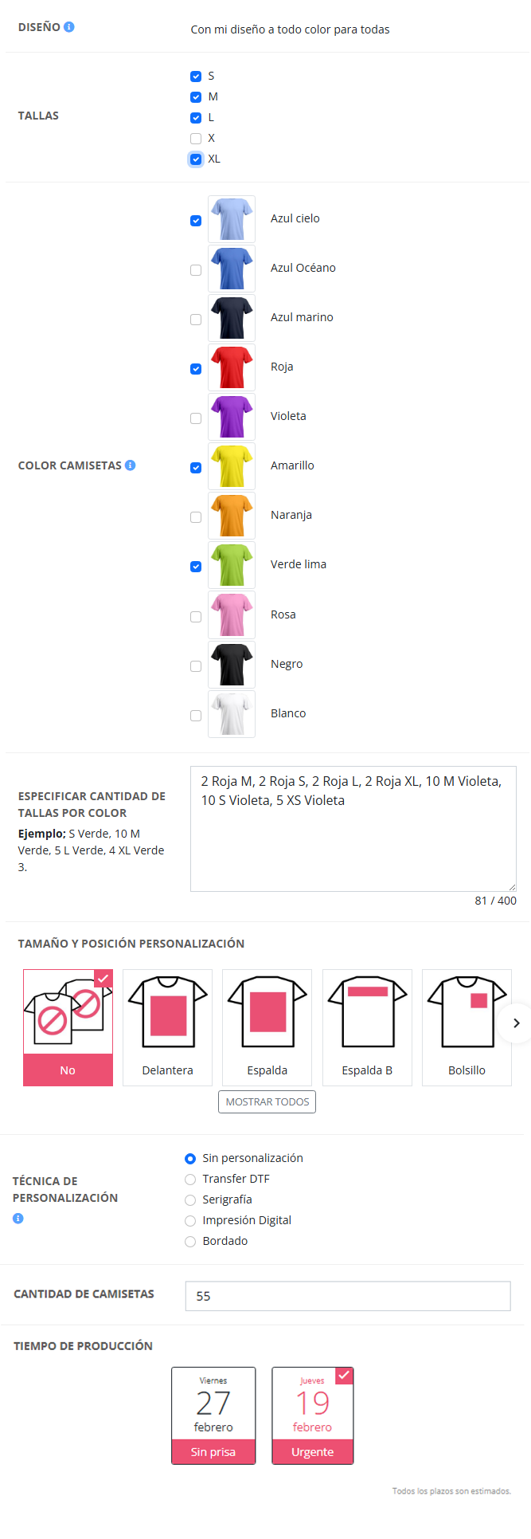Click the info icon beside COLOR CAMISETAS
531x1539 pixels.
[x=131, y=465]
